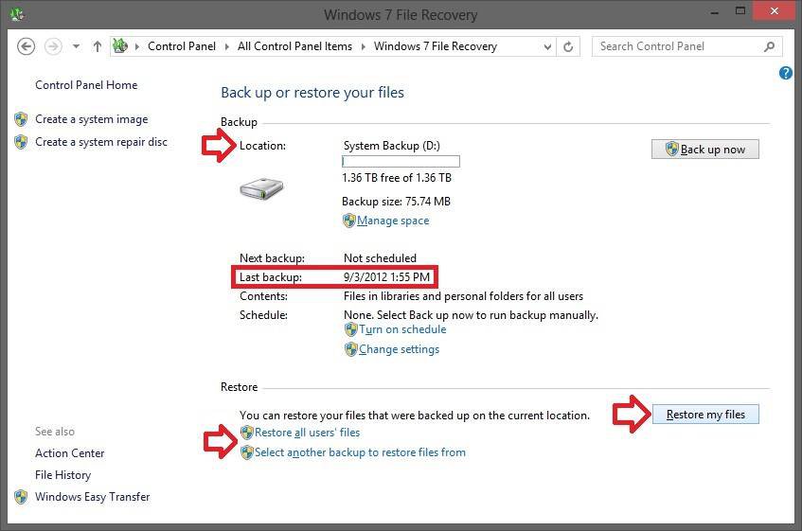Select All Control Panel Items breadcrumb
Viewport: 802px width, 531px height.
coord(294,46)
